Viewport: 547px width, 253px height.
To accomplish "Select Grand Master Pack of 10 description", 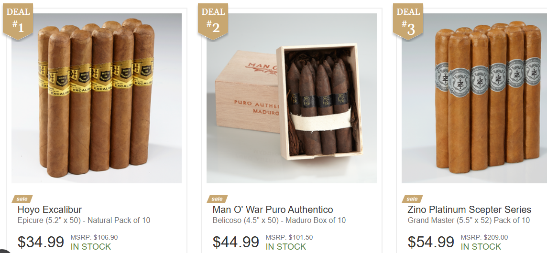I will pos(469,221).
